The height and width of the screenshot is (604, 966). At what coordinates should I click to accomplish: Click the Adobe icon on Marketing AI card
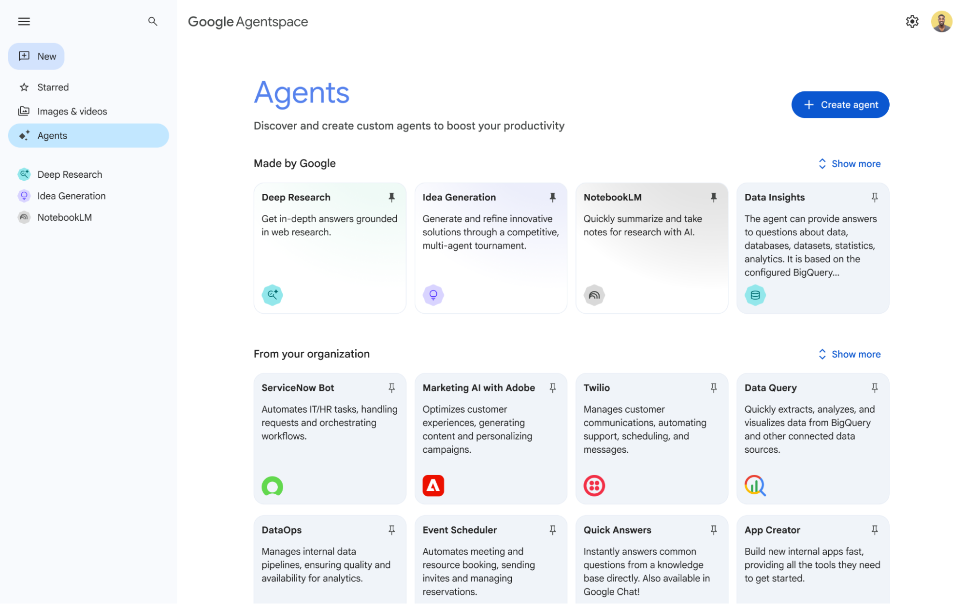coord(433,486)
